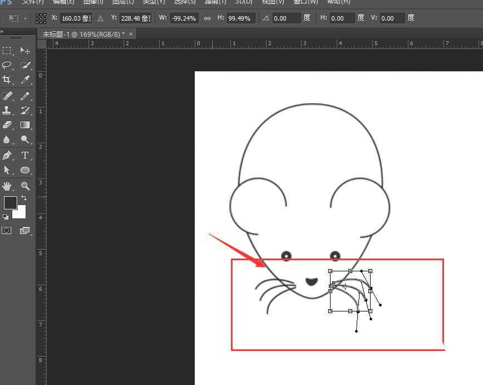Viewport: 483px width, 385px height.
Task: Activate the Zoom tool
Action: click(26, 185)
